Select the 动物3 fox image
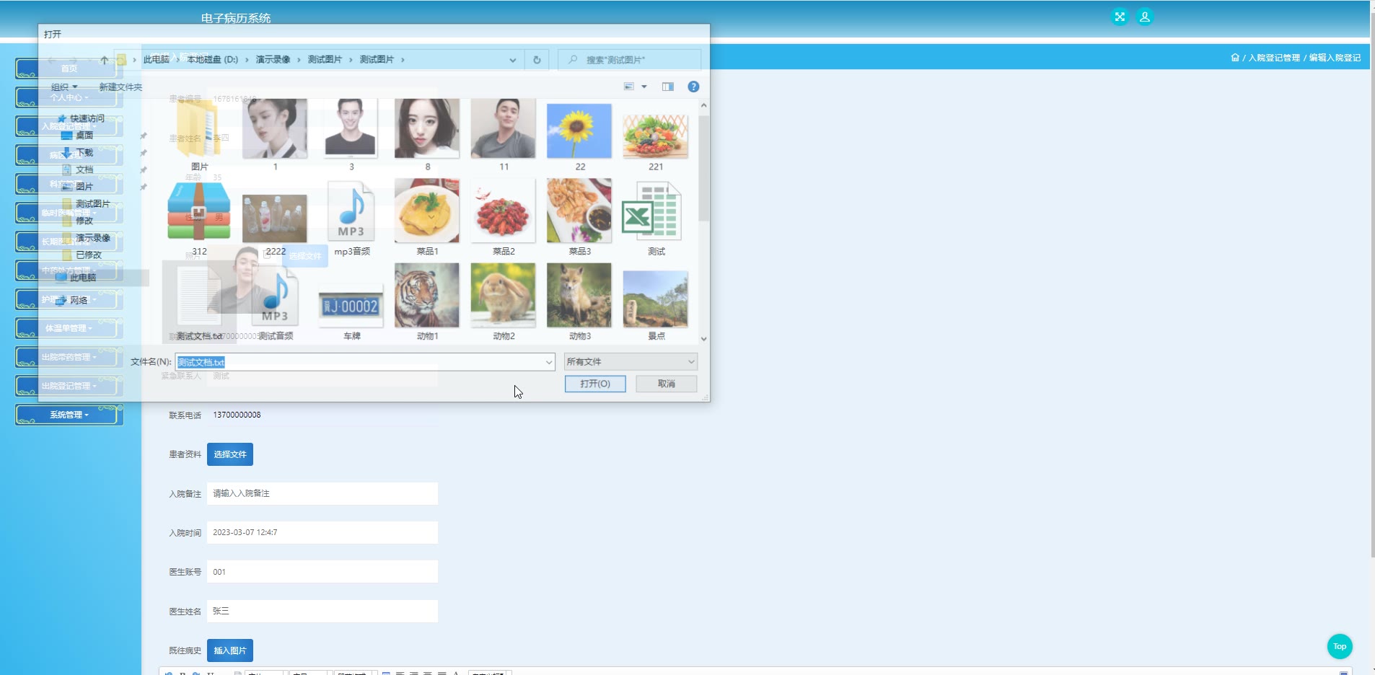 pyautogui.click(x=579, y=303)
